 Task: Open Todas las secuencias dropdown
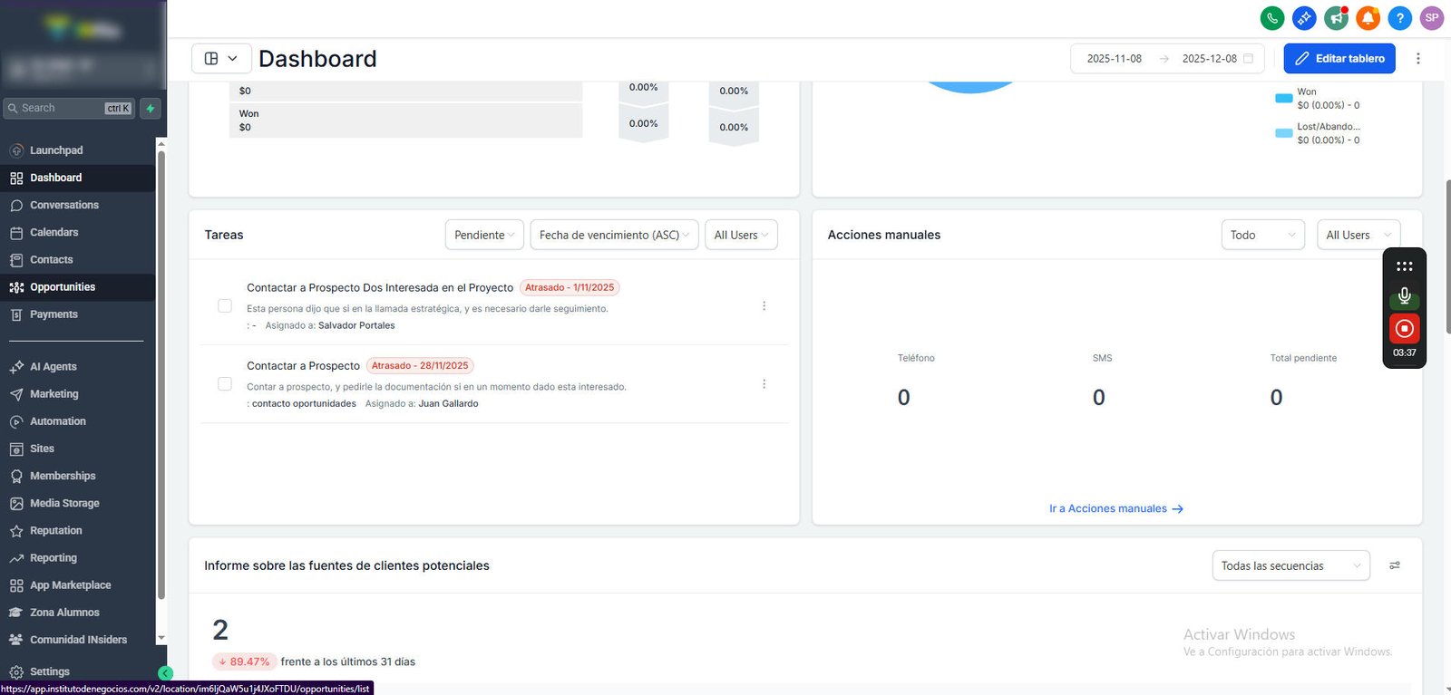(x=1290, y=565)
